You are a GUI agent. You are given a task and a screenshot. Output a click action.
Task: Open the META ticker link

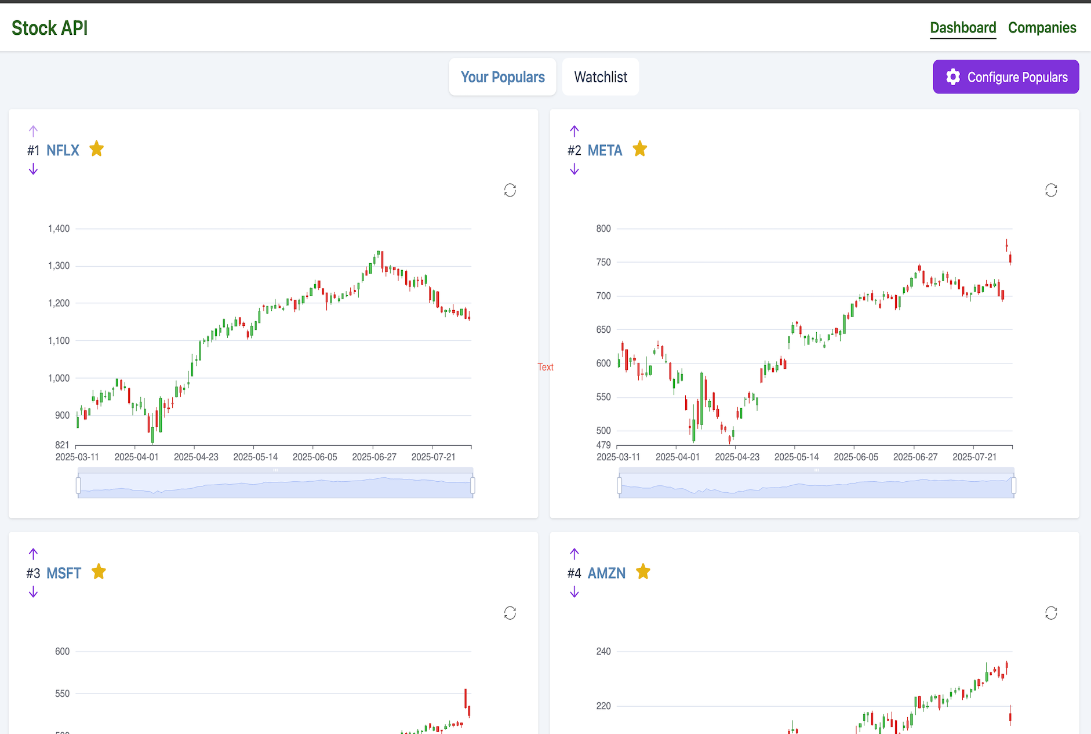click(x=605, y=150)
